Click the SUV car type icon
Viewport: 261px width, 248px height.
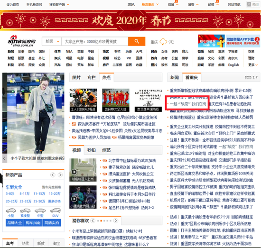click(56, 211)
